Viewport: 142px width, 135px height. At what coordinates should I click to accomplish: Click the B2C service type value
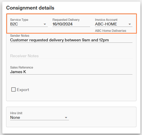pyautogui.click(x=14, y=24)
